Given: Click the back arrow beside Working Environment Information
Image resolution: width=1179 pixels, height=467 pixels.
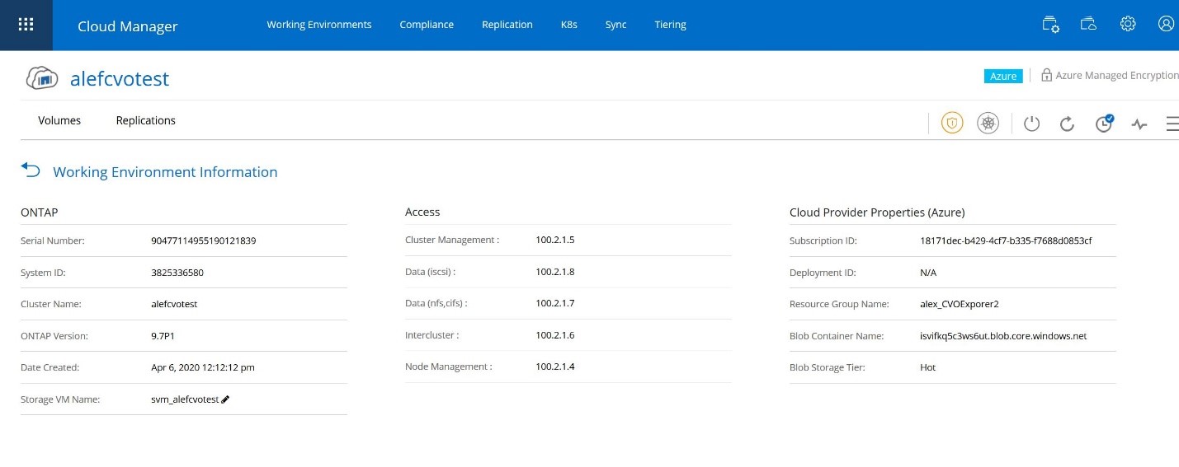Looking at the screenshot, I should click(x=31, y=170).
